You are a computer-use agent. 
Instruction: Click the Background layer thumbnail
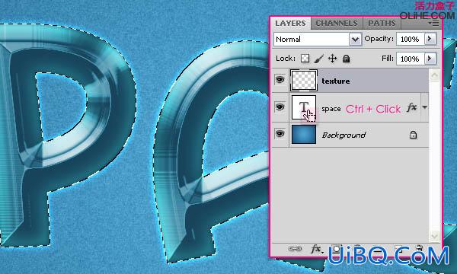click(x=304, y=134)
